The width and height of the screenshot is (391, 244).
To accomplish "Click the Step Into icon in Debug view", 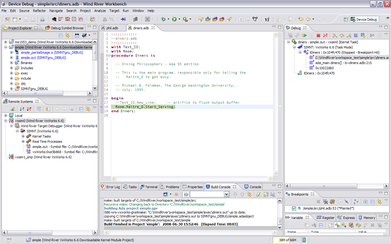I will (x=335, y=35).
